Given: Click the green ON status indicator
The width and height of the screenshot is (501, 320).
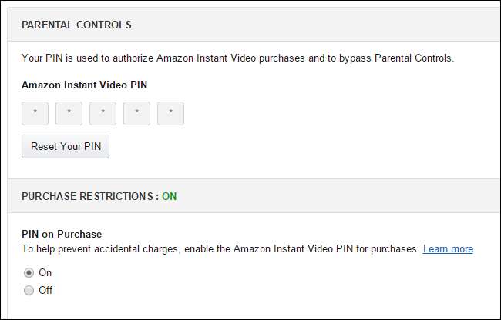Looking at the screenshot, I should coord(169,196).
